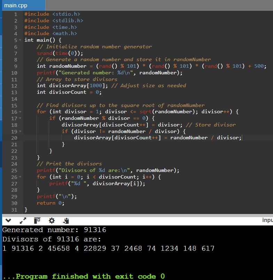
Task: Click on '#include <stdio.h>' on line 1
Action: click(52, 14)
